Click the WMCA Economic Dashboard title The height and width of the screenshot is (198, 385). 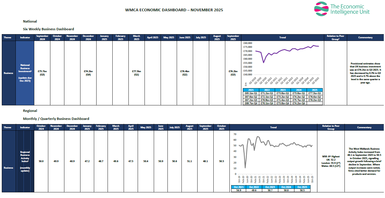tap(174, 10)
